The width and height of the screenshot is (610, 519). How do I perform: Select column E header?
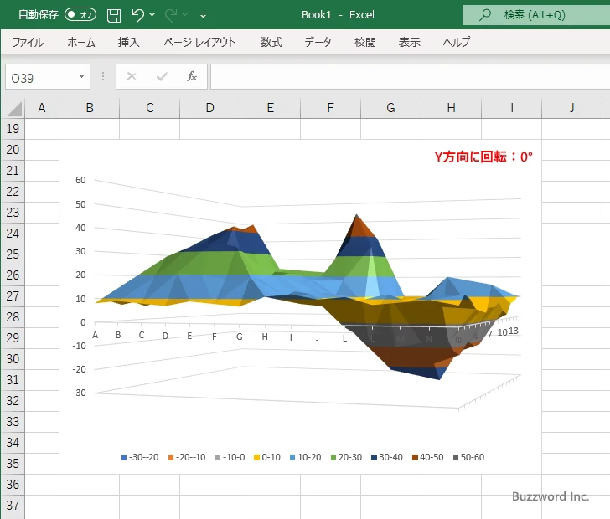tap(270, 108)
